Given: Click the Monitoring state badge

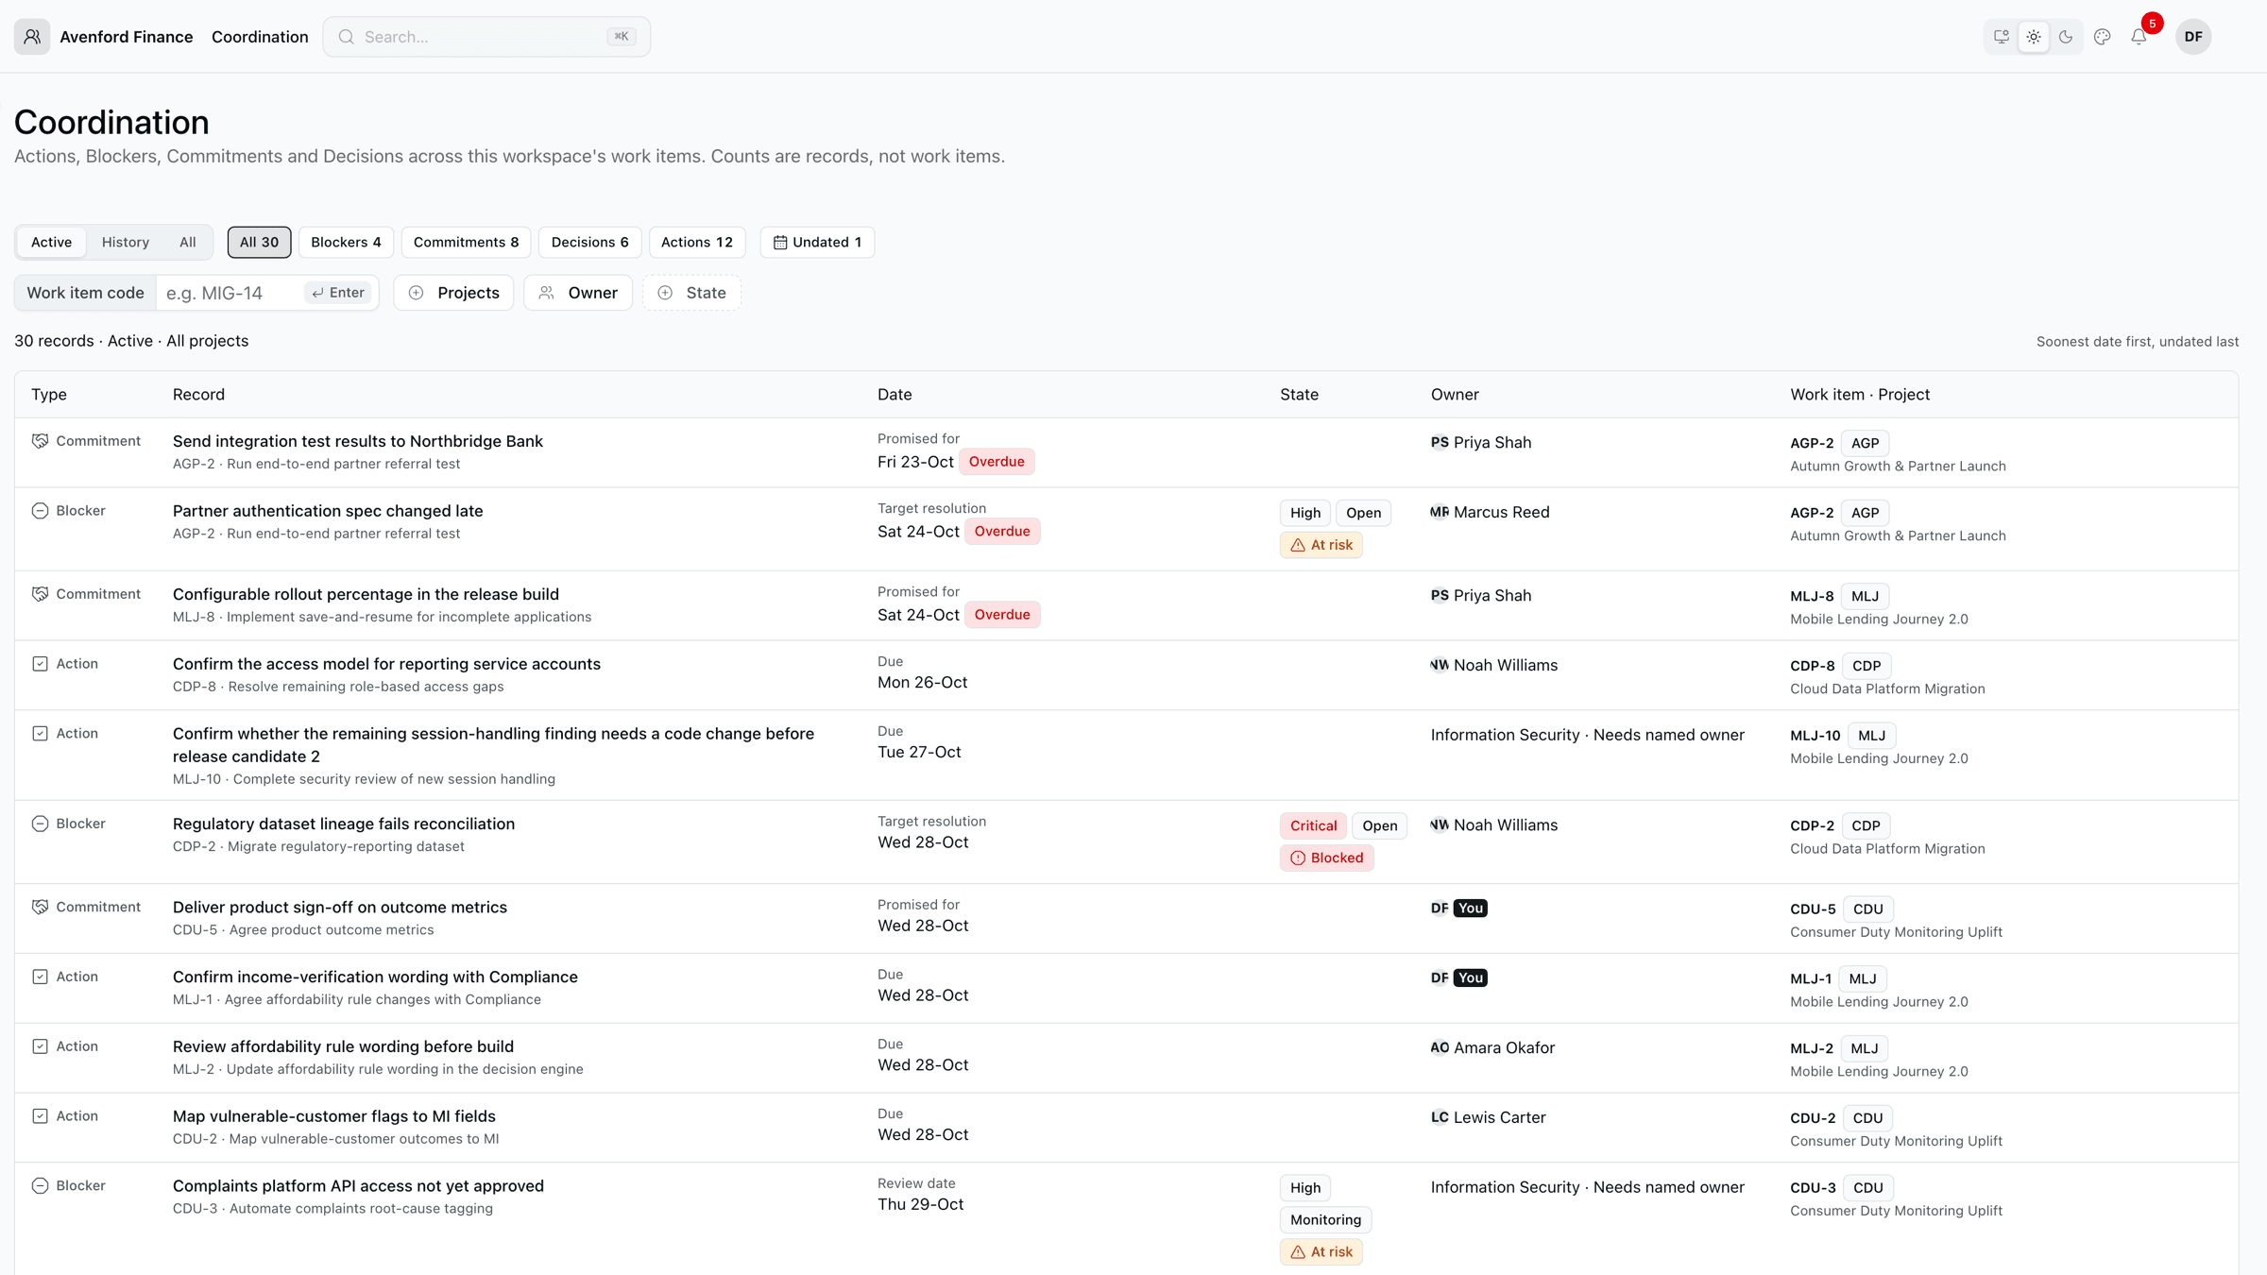Looking at the screenshot, I should coord(1325,1219).
